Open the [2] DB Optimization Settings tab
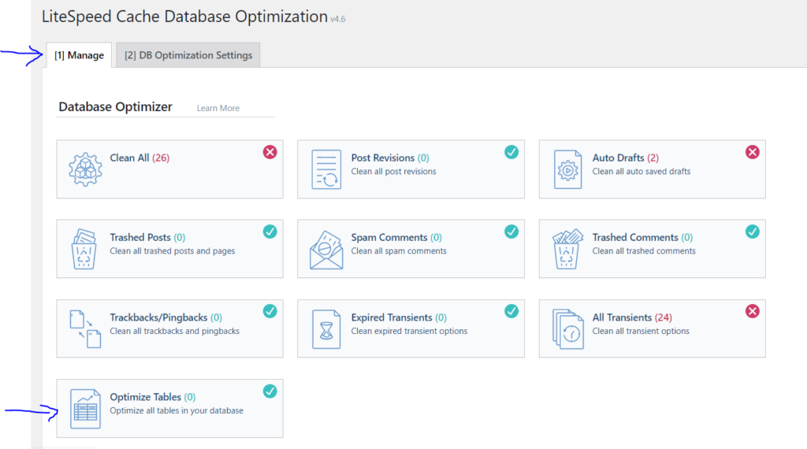807x449 pixels. coord(188,55)
